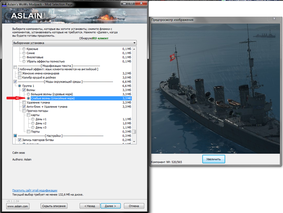Image resolution: width=283 pixels, height=213 pixels.
Task: Click the scroll-up arrow of the component list
Action: click(x=134, y=49)
